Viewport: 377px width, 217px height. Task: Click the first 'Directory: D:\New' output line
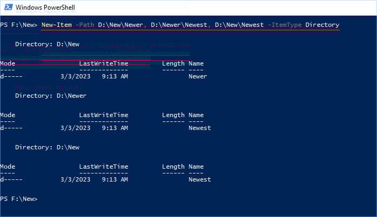(47, 44)
